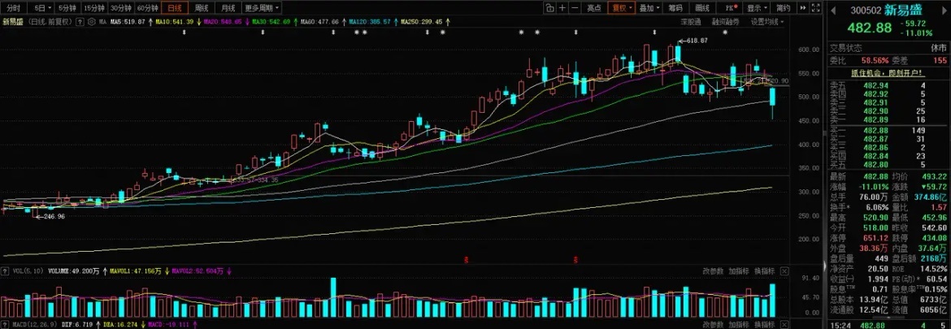951x329 pixels.
Task: Click the MA60:477.66 indicator label
Action: [x=319, y=22]
